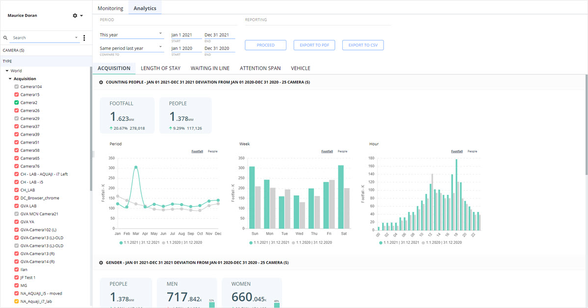Click the Proceed button
The width and height of the screenshot is (588, 308).
coord(265,45)
